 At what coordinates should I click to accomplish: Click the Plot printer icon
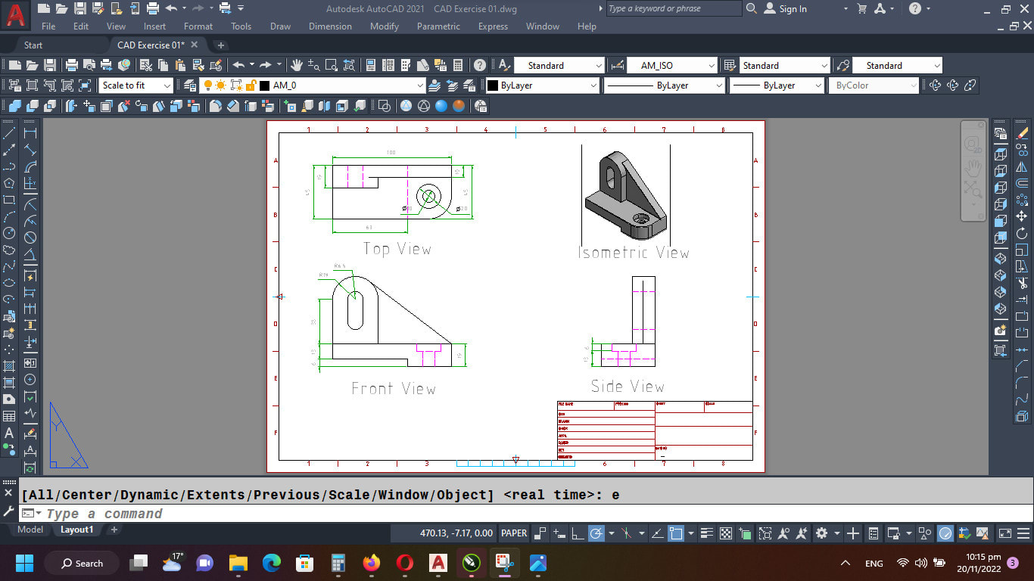[x=72, y=65]
